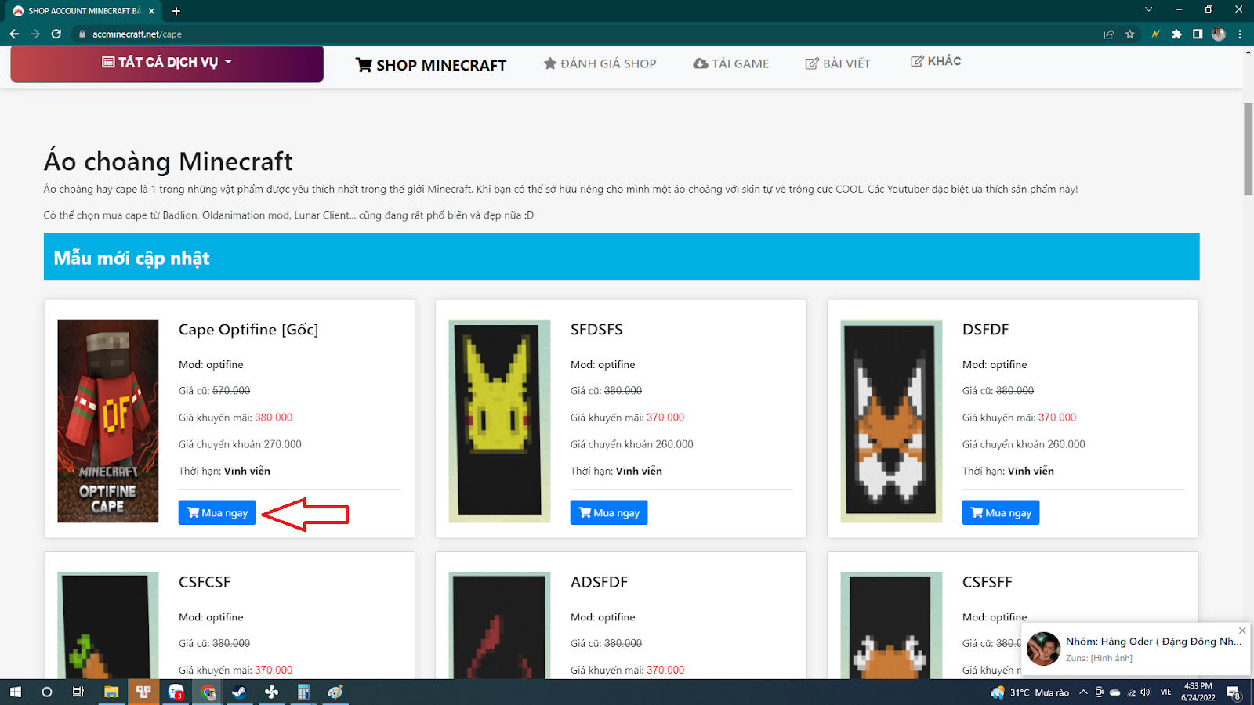Viewport: 1254px width, 705px height.
Task: Click the Mẫu mới cập nhật heading
Action: pos(132,258)
